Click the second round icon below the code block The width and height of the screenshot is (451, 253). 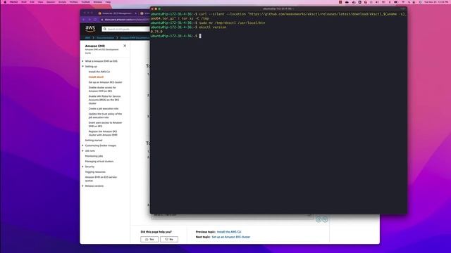(325, 219)
